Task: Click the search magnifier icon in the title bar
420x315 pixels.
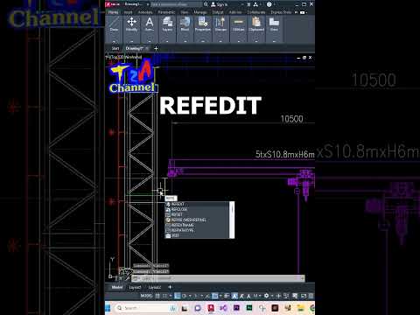Action: [206, 4]
